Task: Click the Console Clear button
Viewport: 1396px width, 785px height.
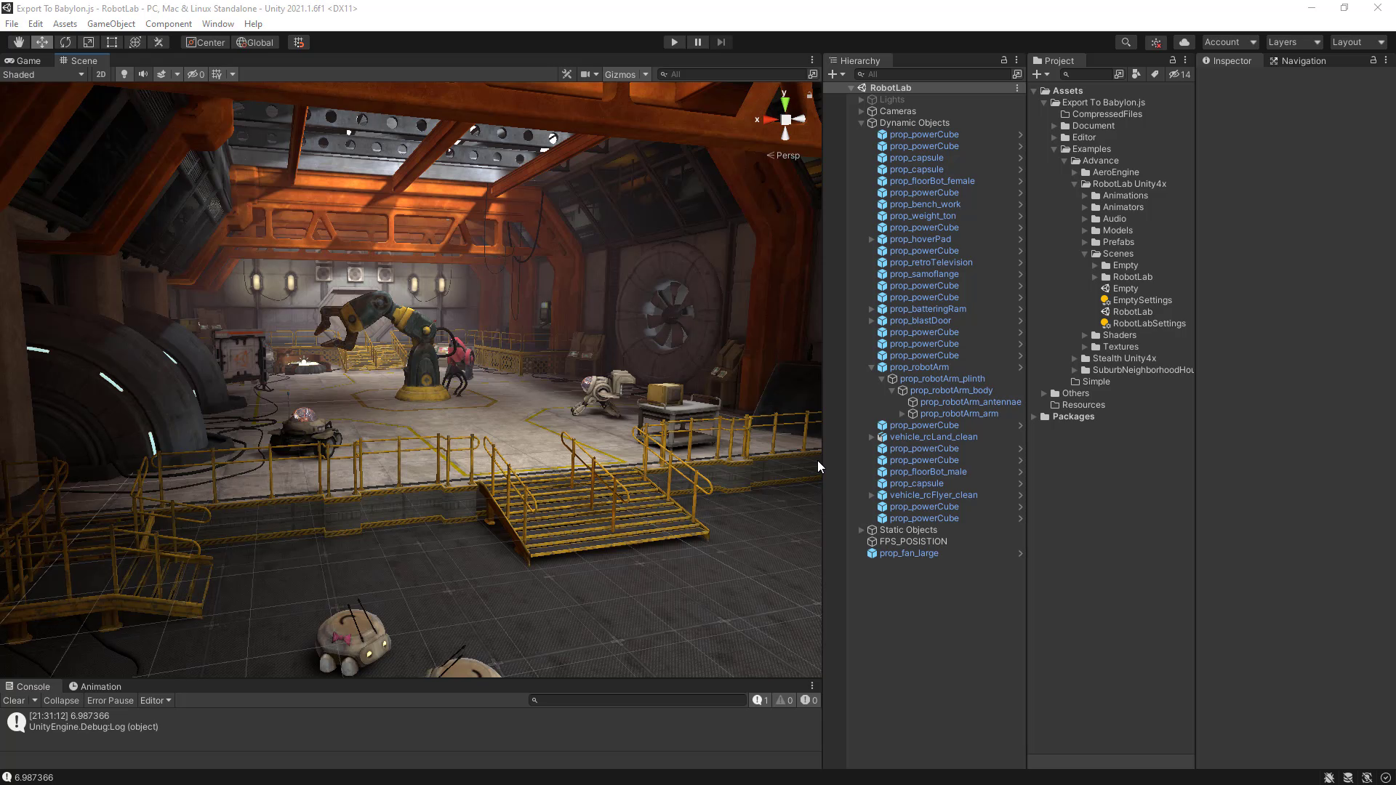Action: pyautogui.click(x=14, y=700)
